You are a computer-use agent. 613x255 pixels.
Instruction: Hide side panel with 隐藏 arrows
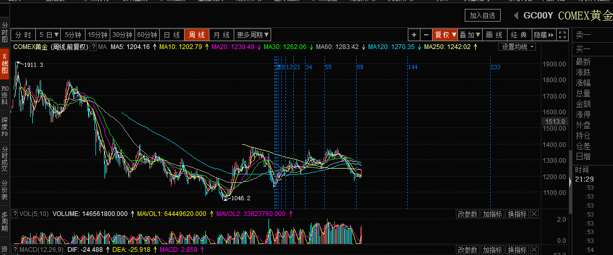(x=544, y=35)
